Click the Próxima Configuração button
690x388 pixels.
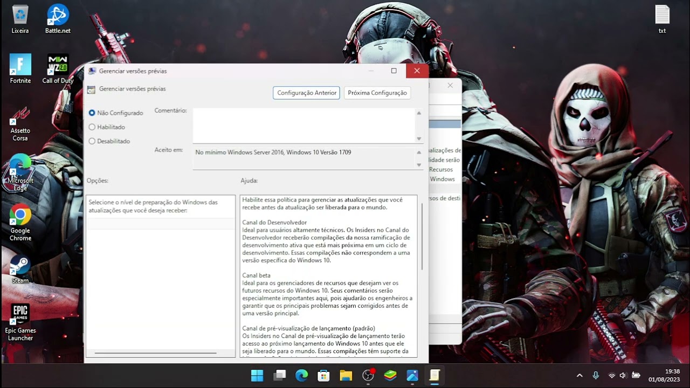tap(377, 93)
